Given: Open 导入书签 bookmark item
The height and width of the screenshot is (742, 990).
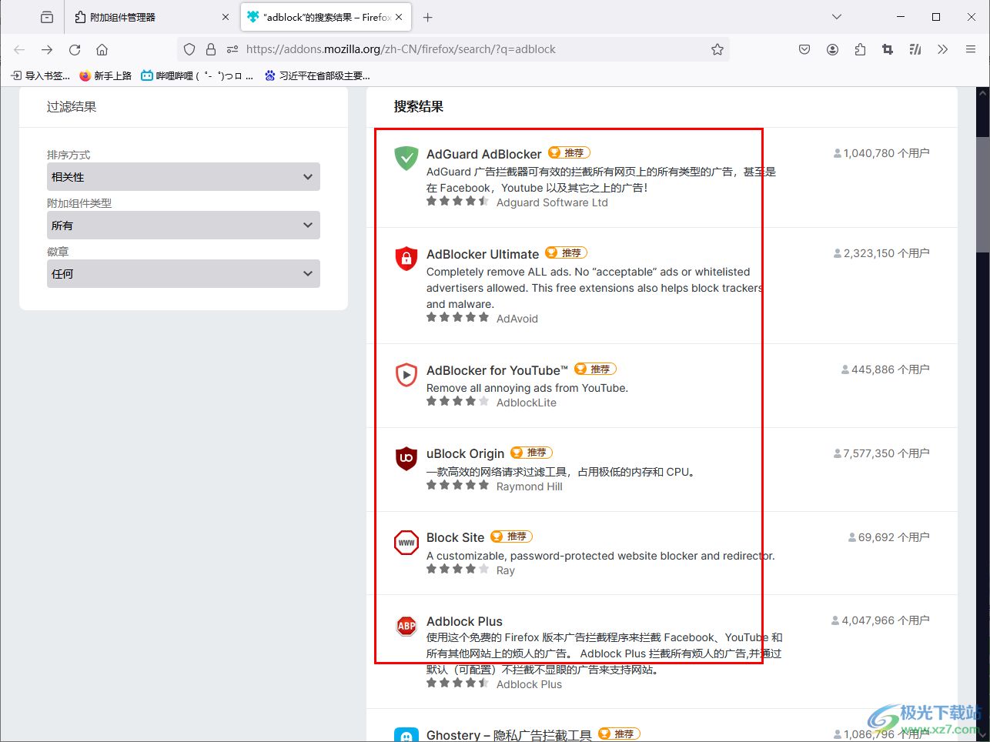Looking at the screenshot, I should pyautogui.click(x=40, y=75).
